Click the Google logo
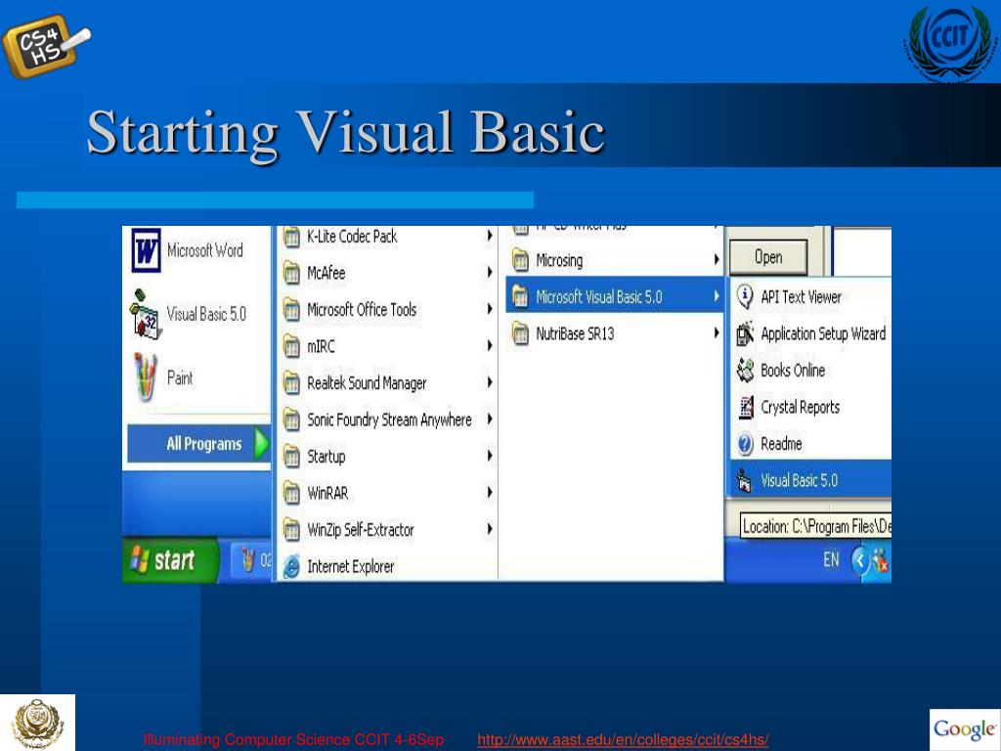This screenshot has width=1001, height=751. 964,729
